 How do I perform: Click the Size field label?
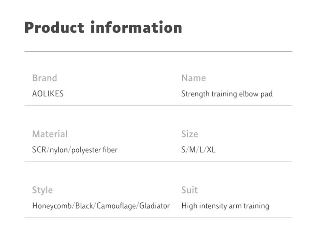(x=189, y=134)
